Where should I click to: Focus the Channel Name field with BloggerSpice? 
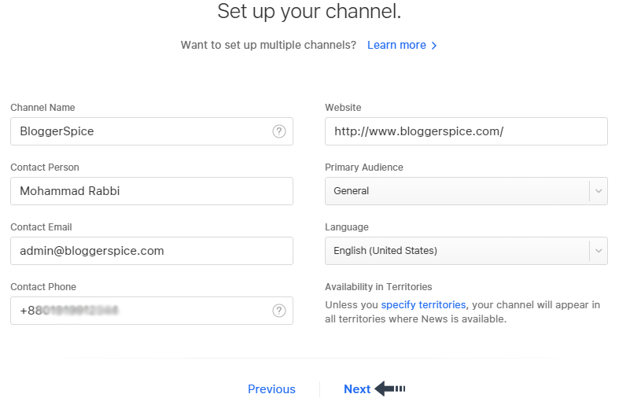152,131
